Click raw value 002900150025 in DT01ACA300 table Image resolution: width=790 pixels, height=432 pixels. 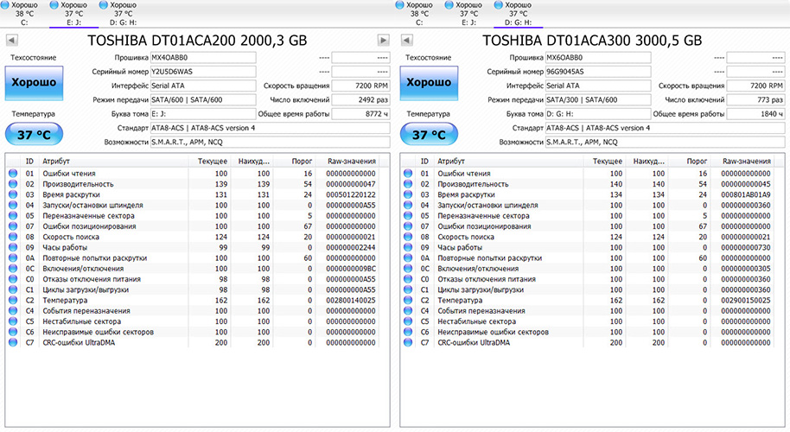click(x=746, y=300)
